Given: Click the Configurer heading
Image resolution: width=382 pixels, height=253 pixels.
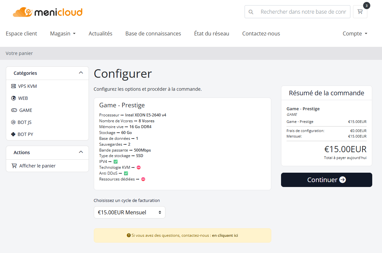Looking at the screenshot, I should coord(123,74).
